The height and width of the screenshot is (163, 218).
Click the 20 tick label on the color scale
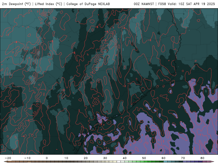point(86,158)
